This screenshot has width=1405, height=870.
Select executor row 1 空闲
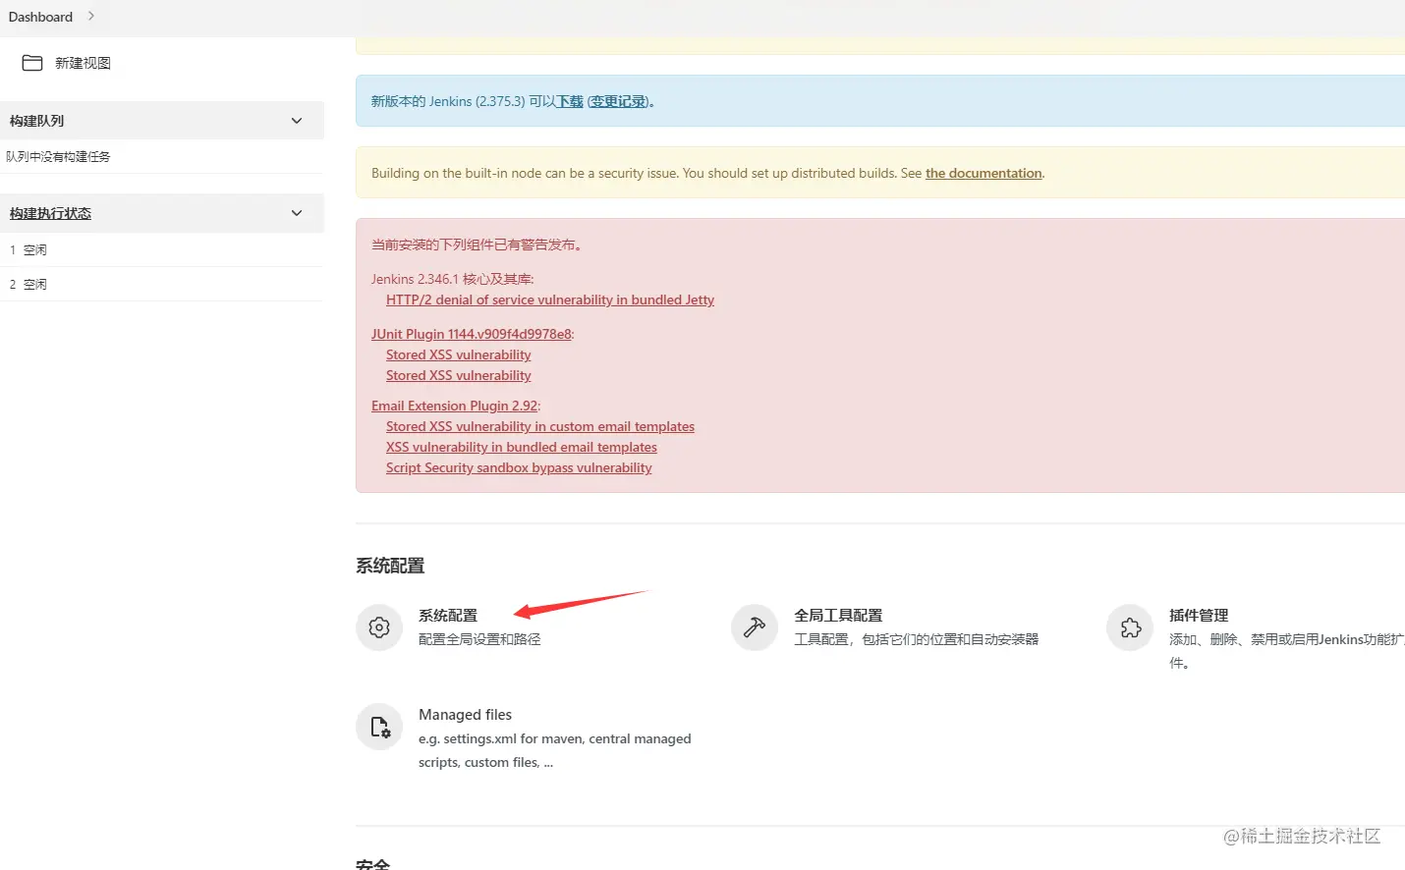[x=161, y=249]
